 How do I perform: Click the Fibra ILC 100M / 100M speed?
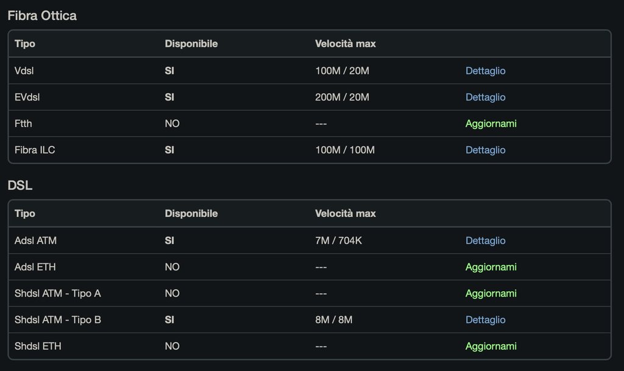[x=345, y=150]
